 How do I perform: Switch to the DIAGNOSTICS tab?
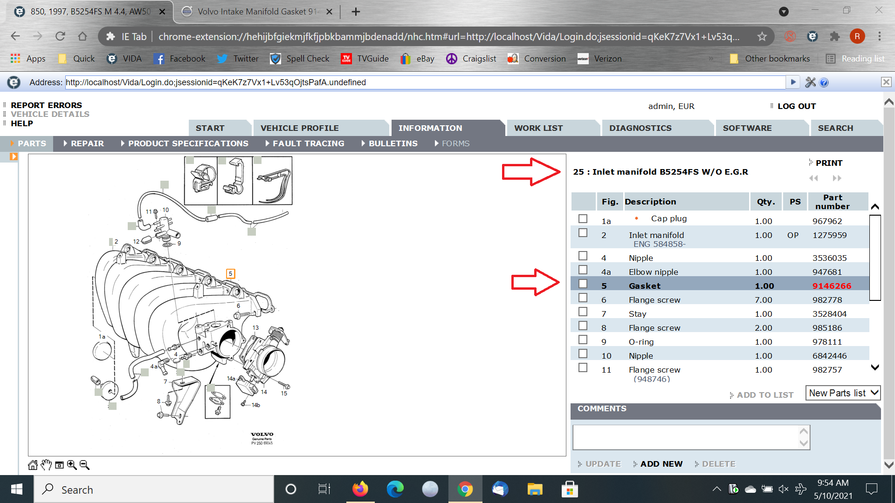[640, 128]
